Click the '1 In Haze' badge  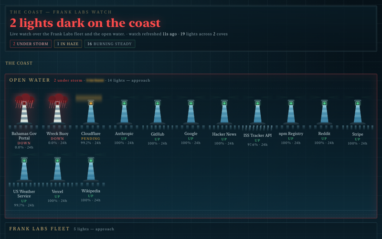(x=68, y=44)
